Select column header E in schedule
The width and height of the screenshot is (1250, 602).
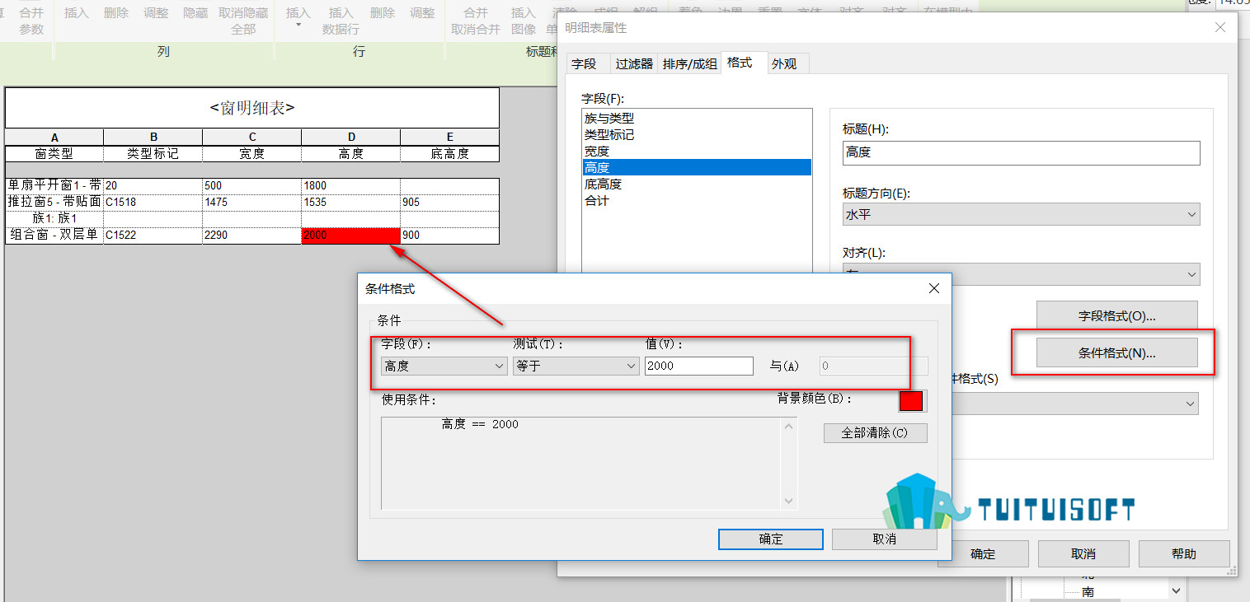coord(450,138)
